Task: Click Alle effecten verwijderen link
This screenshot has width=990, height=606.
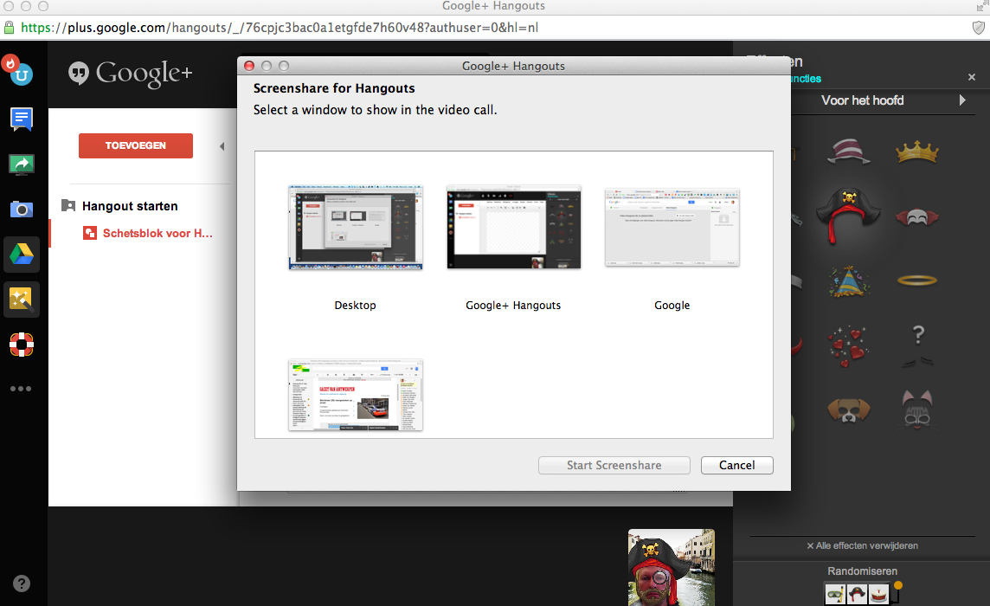Action: pyautogui.click(x=863, y=545)
